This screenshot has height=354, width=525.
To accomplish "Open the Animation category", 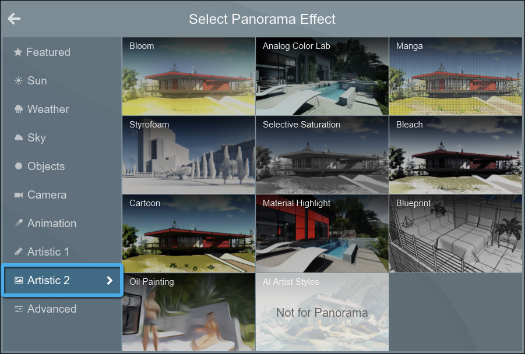I will pos(62,223).
